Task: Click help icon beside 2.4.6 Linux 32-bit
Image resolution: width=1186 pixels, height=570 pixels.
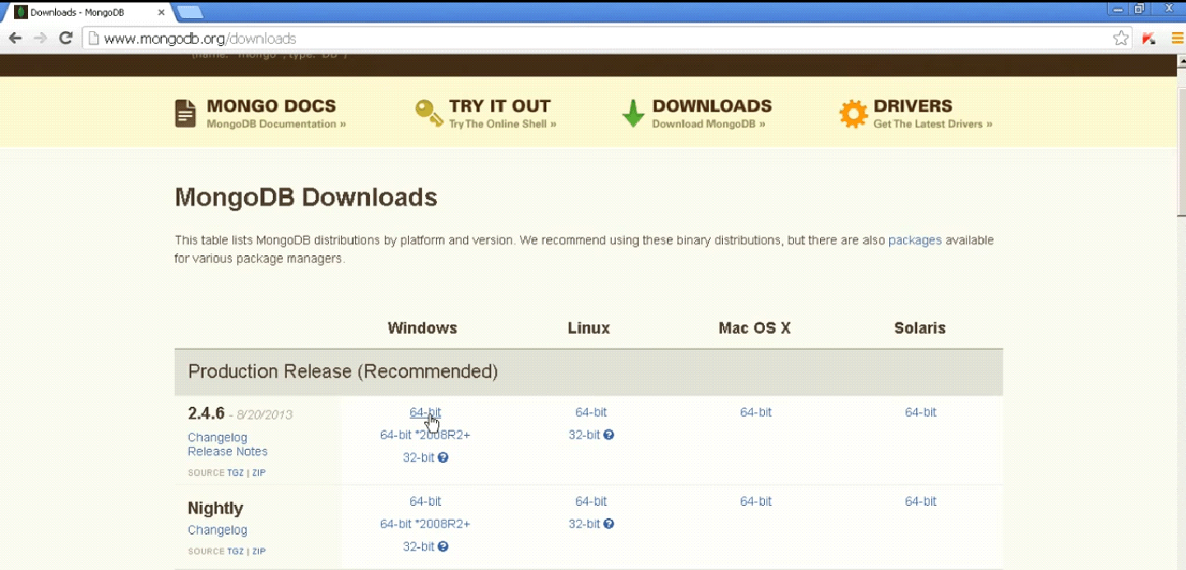Action: coord(609,434)
